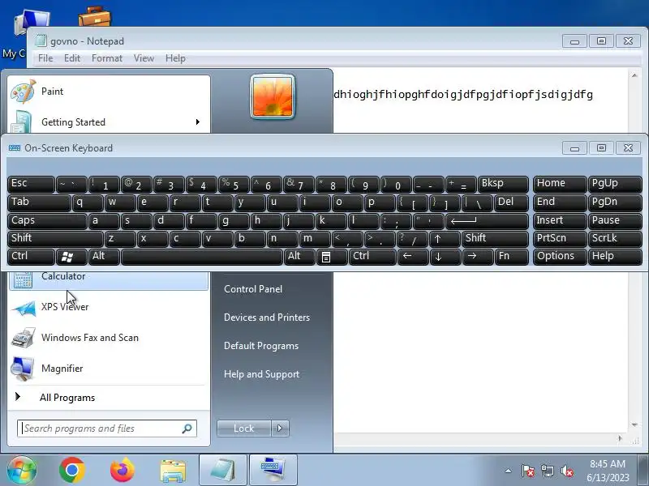Switch to On-Screen Keyboard taskbar button
This screenshot has width=649, height=486.
tap(273, 471)
